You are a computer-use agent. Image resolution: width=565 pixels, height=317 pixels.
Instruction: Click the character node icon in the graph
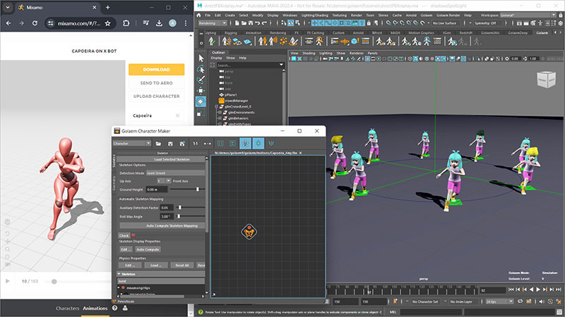[x=250, y=230]
